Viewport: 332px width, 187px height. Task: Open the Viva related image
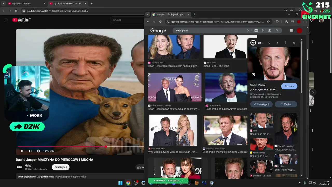pos(261,121)
